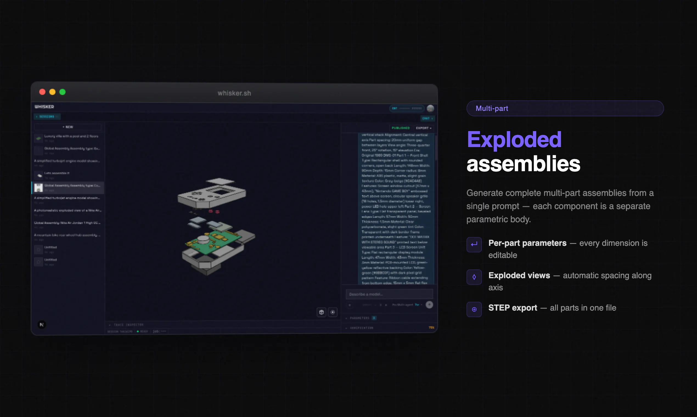697x417 pixels.
Task: Open Global Assembly Nike Air Jordan 1 session
Action: point(68,225)
